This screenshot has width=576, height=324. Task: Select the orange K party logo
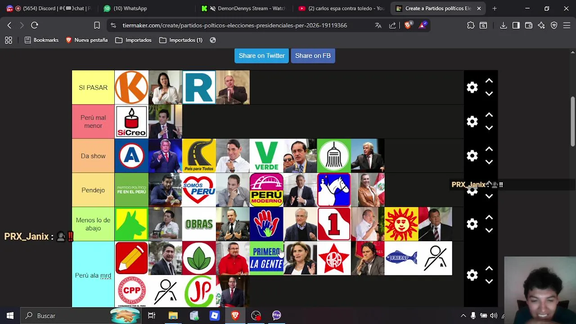131,87
